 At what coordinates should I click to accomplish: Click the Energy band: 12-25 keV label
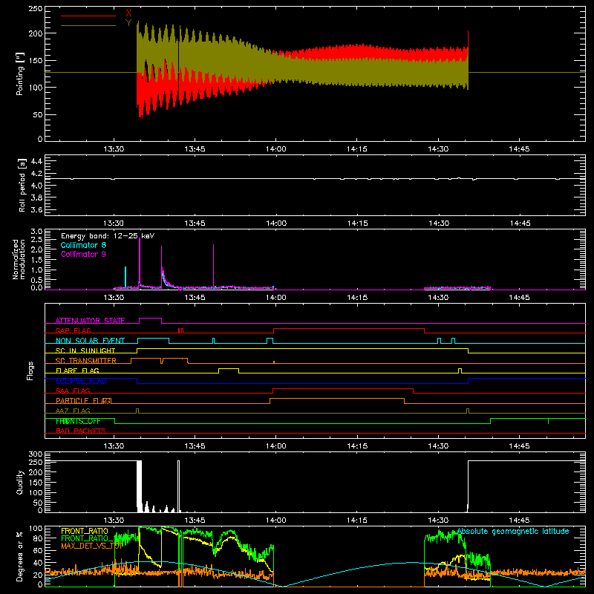pyautogui.click(x=108, y=236)
